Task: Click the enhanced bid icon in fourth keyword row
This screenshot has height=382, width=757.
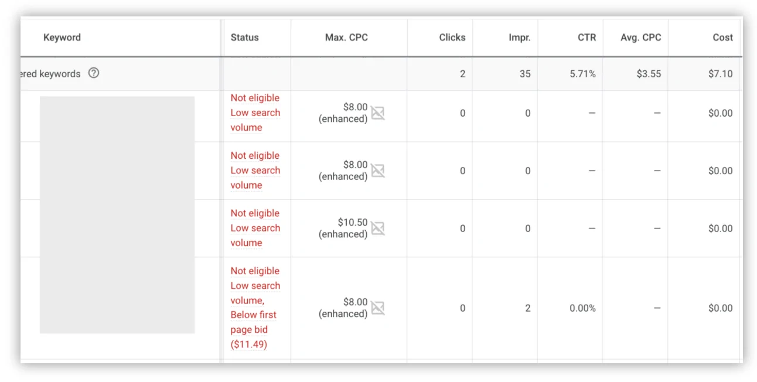Action: (378, 308)
